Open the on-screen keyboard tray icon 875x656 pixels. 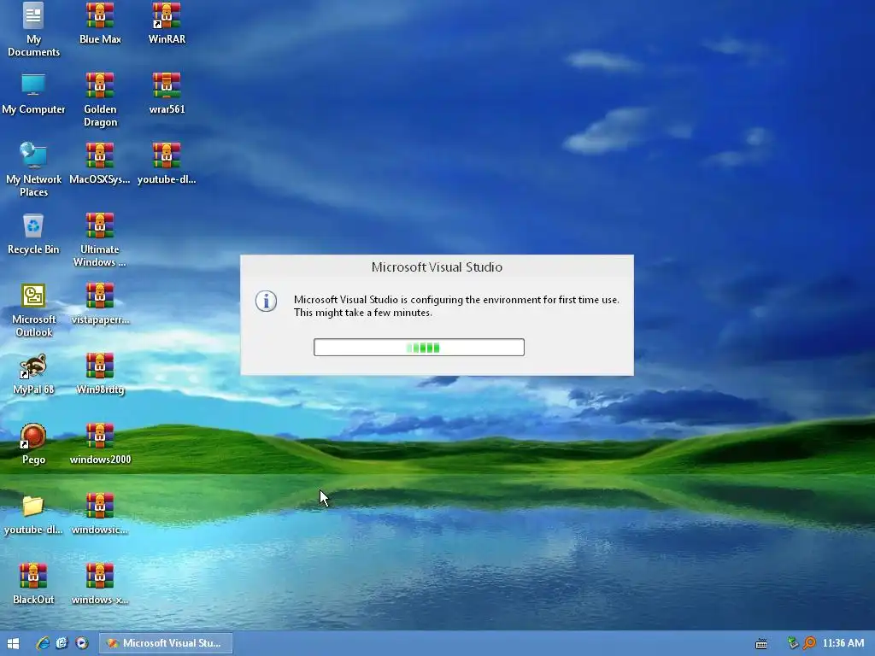point(761,644)
